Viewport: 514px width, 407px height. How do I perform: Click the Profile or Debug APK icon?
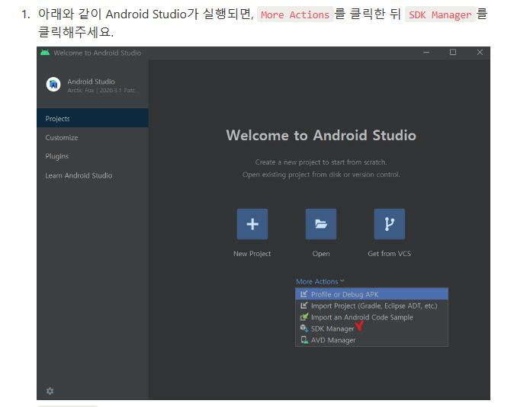click(304, 294)
